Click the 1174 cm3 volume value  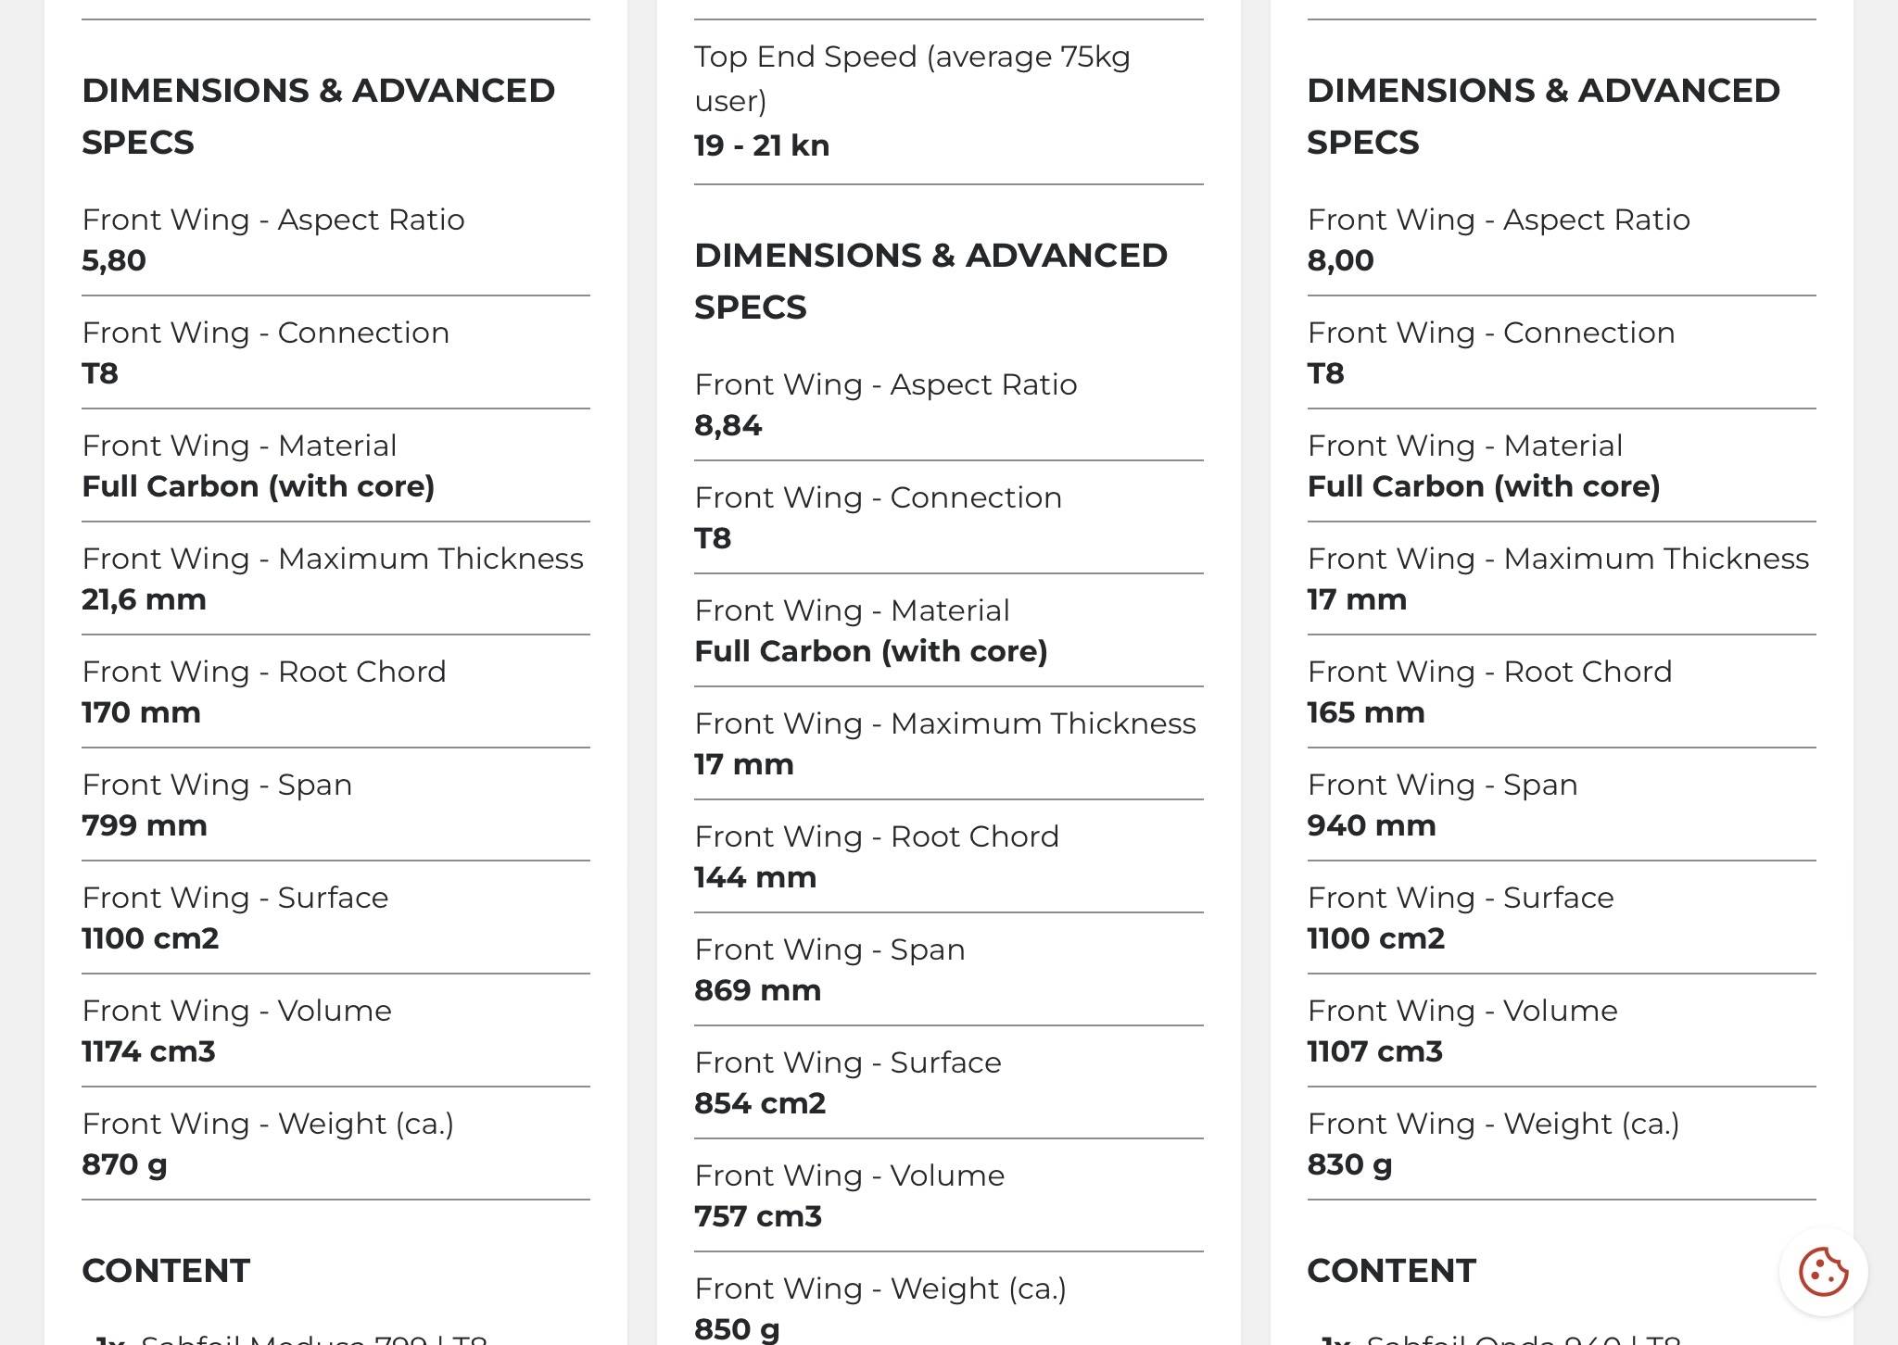[148, 1051]
